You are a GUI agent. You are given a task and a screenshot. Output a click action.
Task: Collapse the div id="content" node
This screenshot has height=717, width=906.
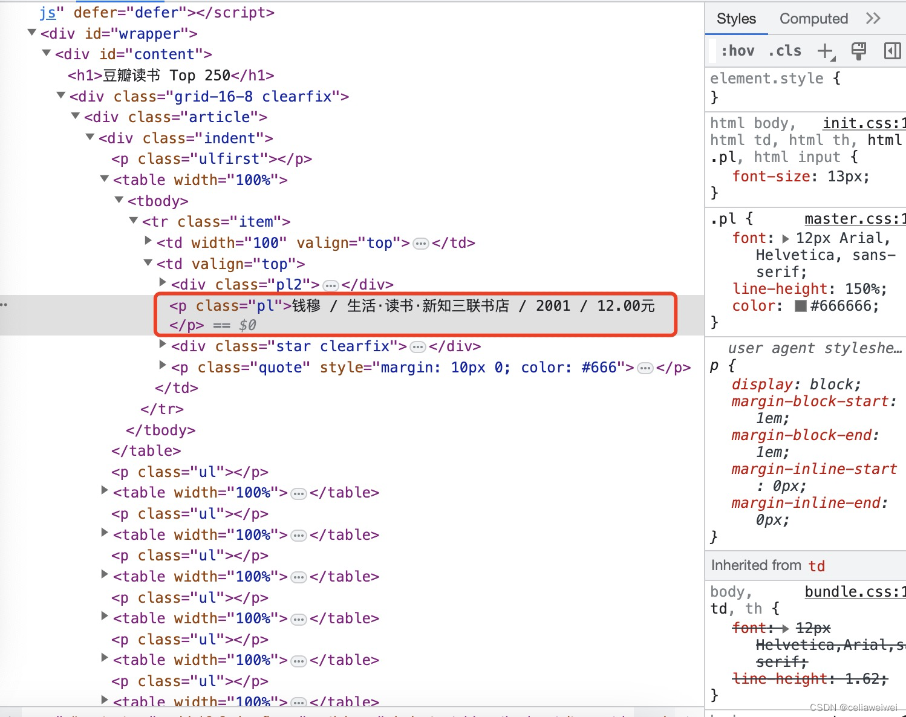coord(47,53)
